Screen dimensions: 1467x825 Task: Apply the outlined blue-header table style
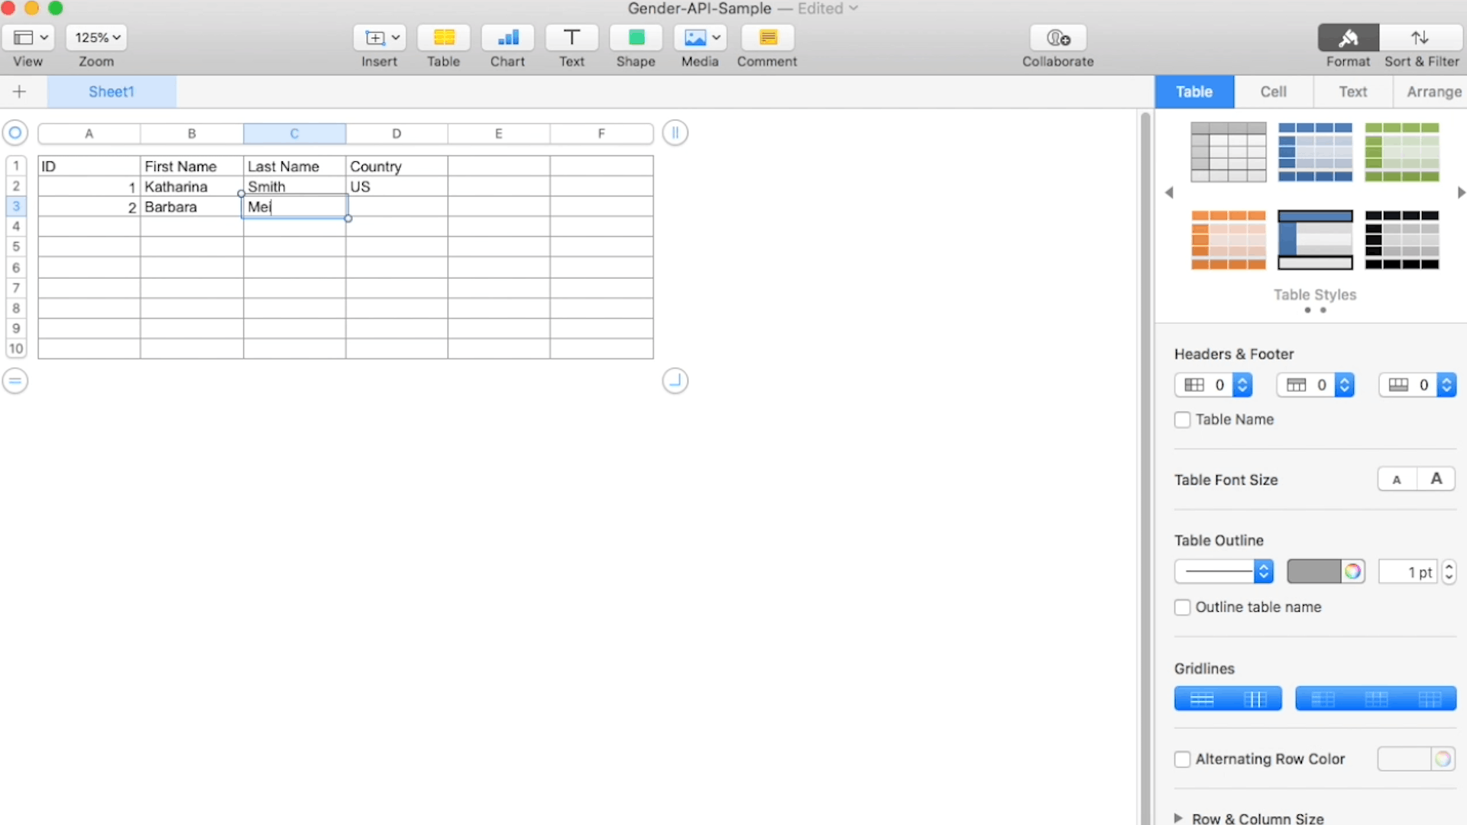tap(1315, 240)
